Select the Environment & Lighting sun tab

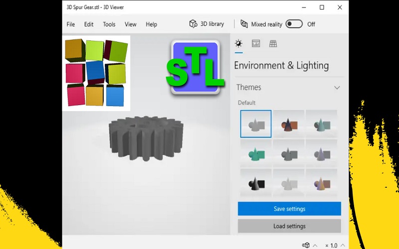238,43
